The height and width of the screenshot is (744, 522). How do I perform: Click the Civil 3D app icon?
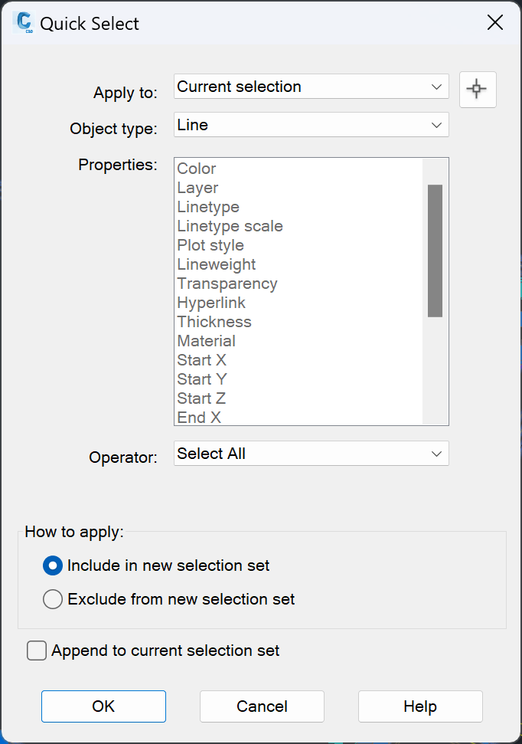pyautogui.click(x=22, y=22)
